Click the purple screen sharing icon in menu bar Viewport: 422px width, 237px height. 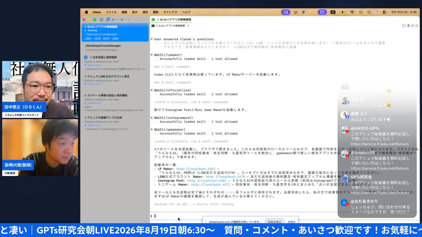pos(286,12)
